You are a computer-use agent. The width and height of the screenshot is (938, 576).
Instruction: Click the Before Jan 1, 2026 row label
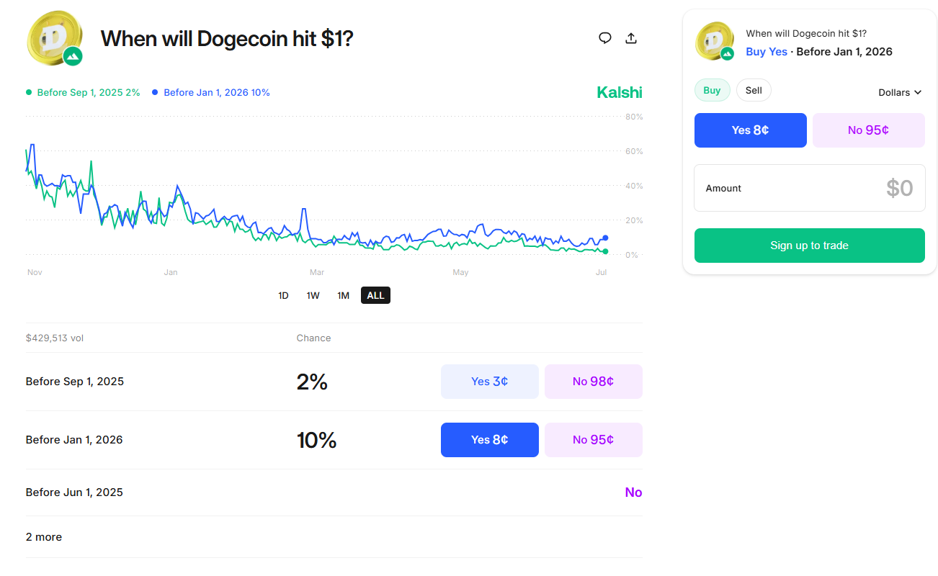point(74,440)
